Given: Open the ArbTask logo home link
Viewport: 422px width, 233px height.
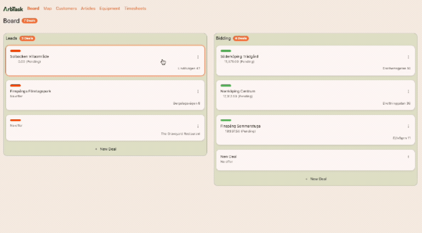Looking at the screenshot, I should click(x=13, y=9).
